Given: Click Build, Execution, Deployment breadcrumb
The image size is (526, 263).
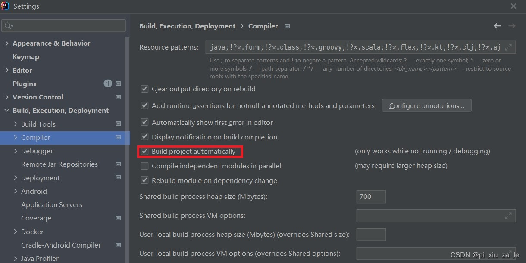Looking at the screenshot, I should click(188, 26).
